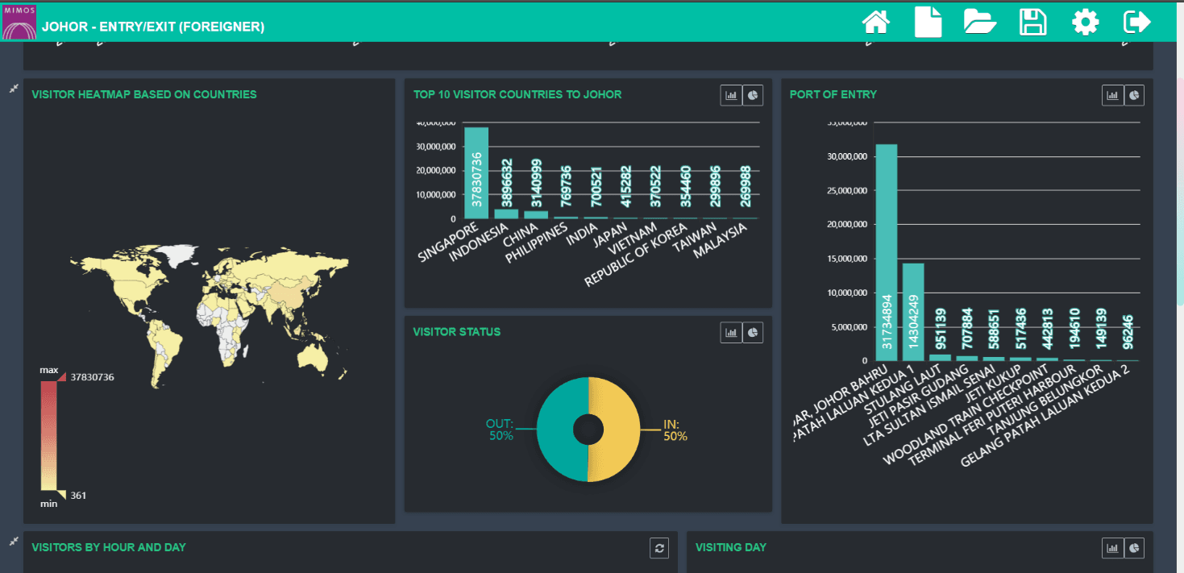This screenshot has height=573, width=1184.
Task: Switch Visiting Day panel to pie chart
Action: (1134, 548)
